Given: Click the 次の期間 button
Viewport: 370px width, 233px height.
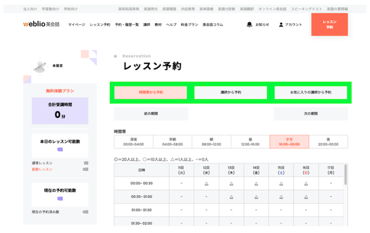Looking at the screenshot, I should [x=311, y=114].
